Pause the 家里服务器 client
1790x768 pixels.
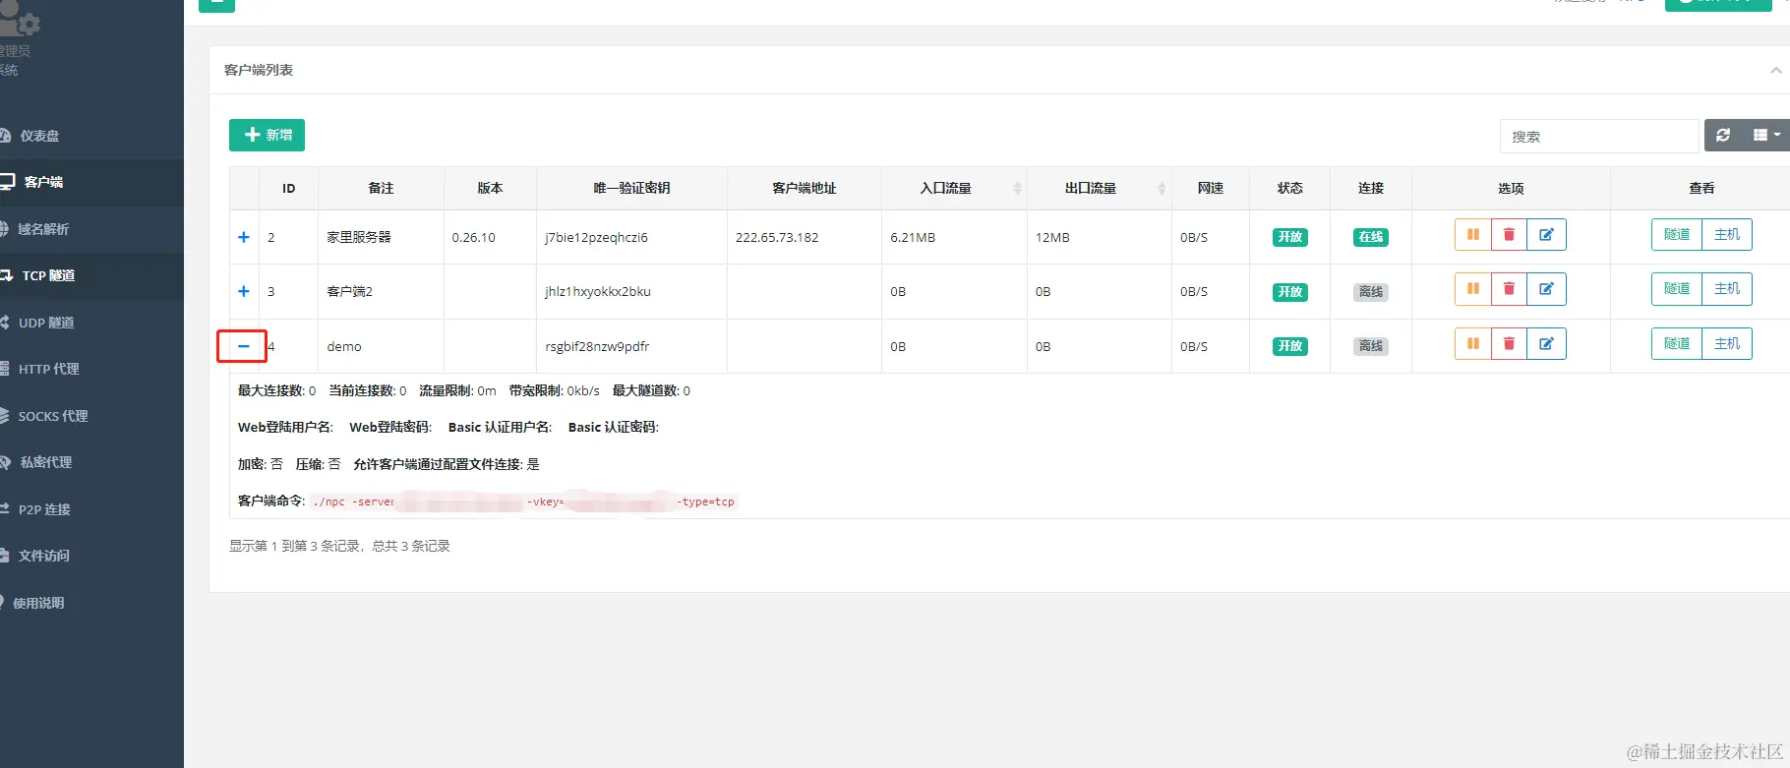click(x=1472, y=235)
